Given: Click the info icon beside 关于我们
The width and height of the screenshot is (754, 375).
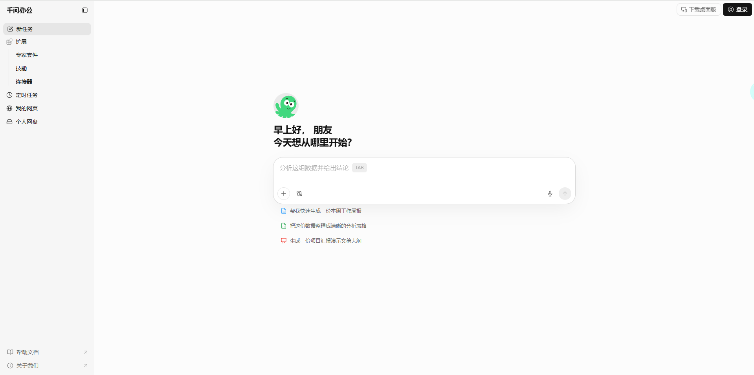Looking at the screenshot, I should tap(10, 366).
